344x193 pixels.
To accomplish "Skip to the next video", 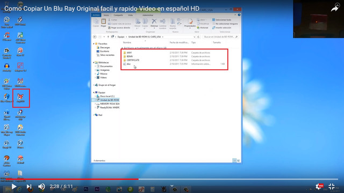I will (x=29, y=187).
